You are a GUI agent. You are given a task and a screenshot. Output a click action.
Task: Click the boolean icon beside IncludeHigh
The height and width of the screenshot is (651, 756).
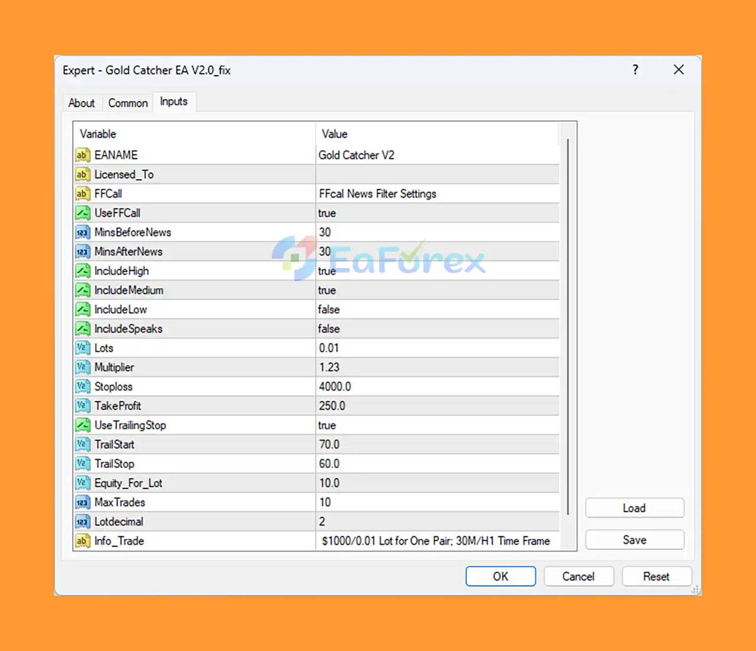click(82, 271)
